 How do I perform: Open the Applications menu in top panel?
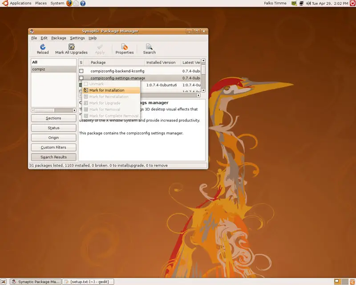point(20,3)
